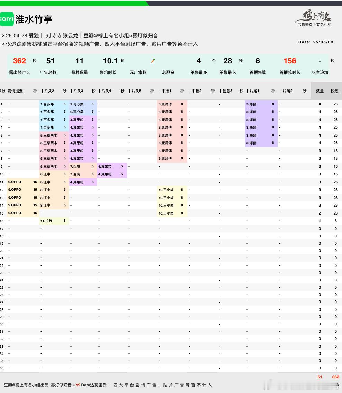Click the 前情提要 column header
This screenshot has height=393, width=342.
pos(15,91)
